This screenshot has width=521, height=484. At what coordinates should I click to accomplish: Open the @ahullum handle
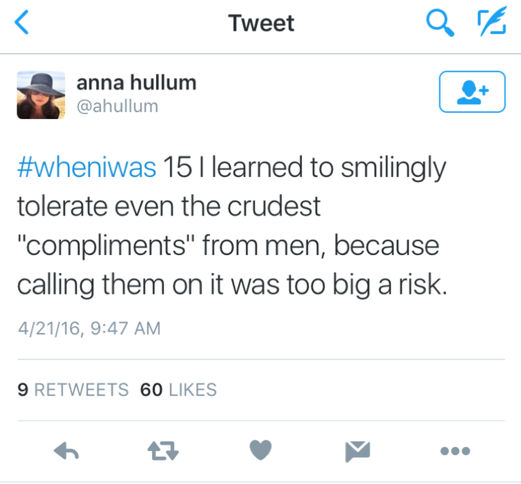[117, 106]
